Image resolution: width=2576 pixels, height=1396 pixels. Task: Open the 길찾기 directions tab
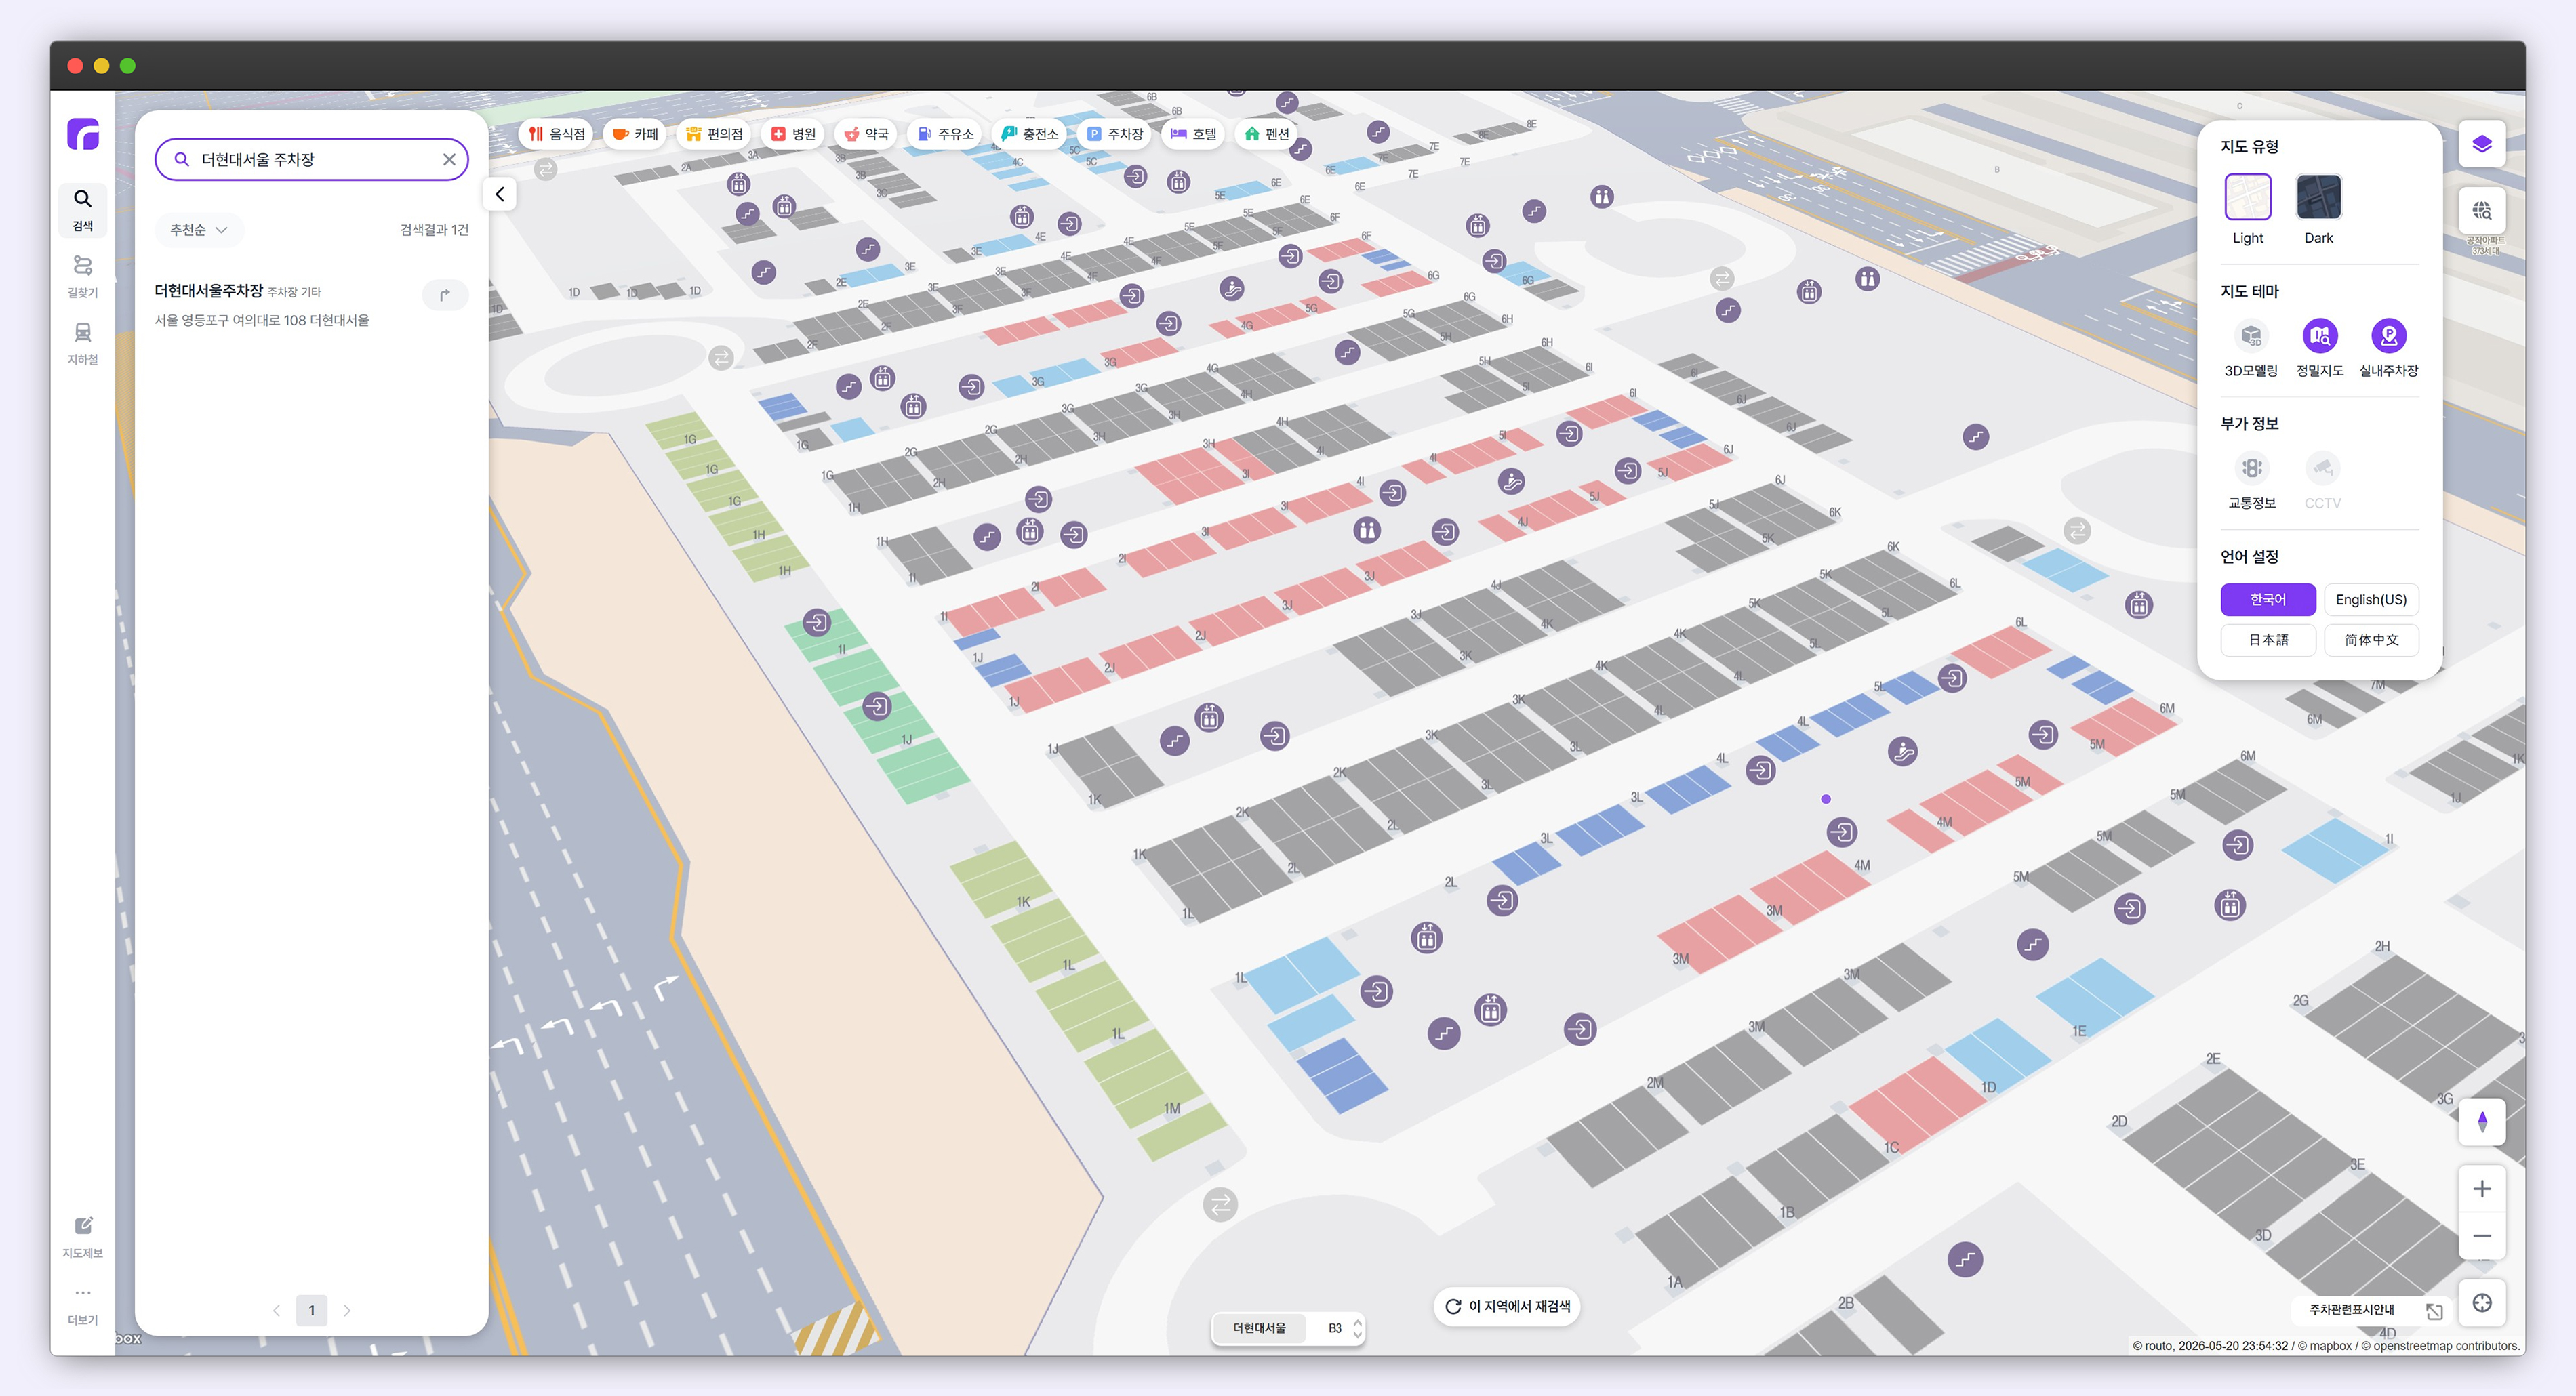tap(83, 276)
